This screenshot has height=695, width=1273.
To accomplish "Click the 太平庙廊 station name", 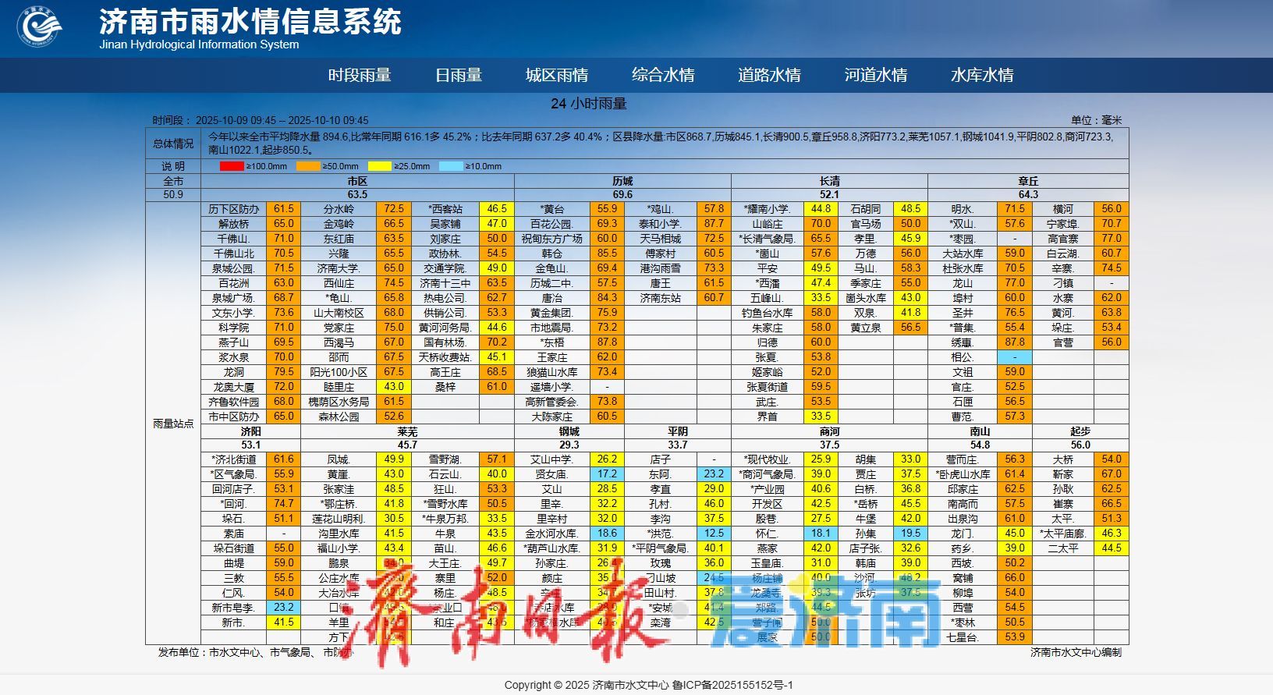I will (1063, 534).
